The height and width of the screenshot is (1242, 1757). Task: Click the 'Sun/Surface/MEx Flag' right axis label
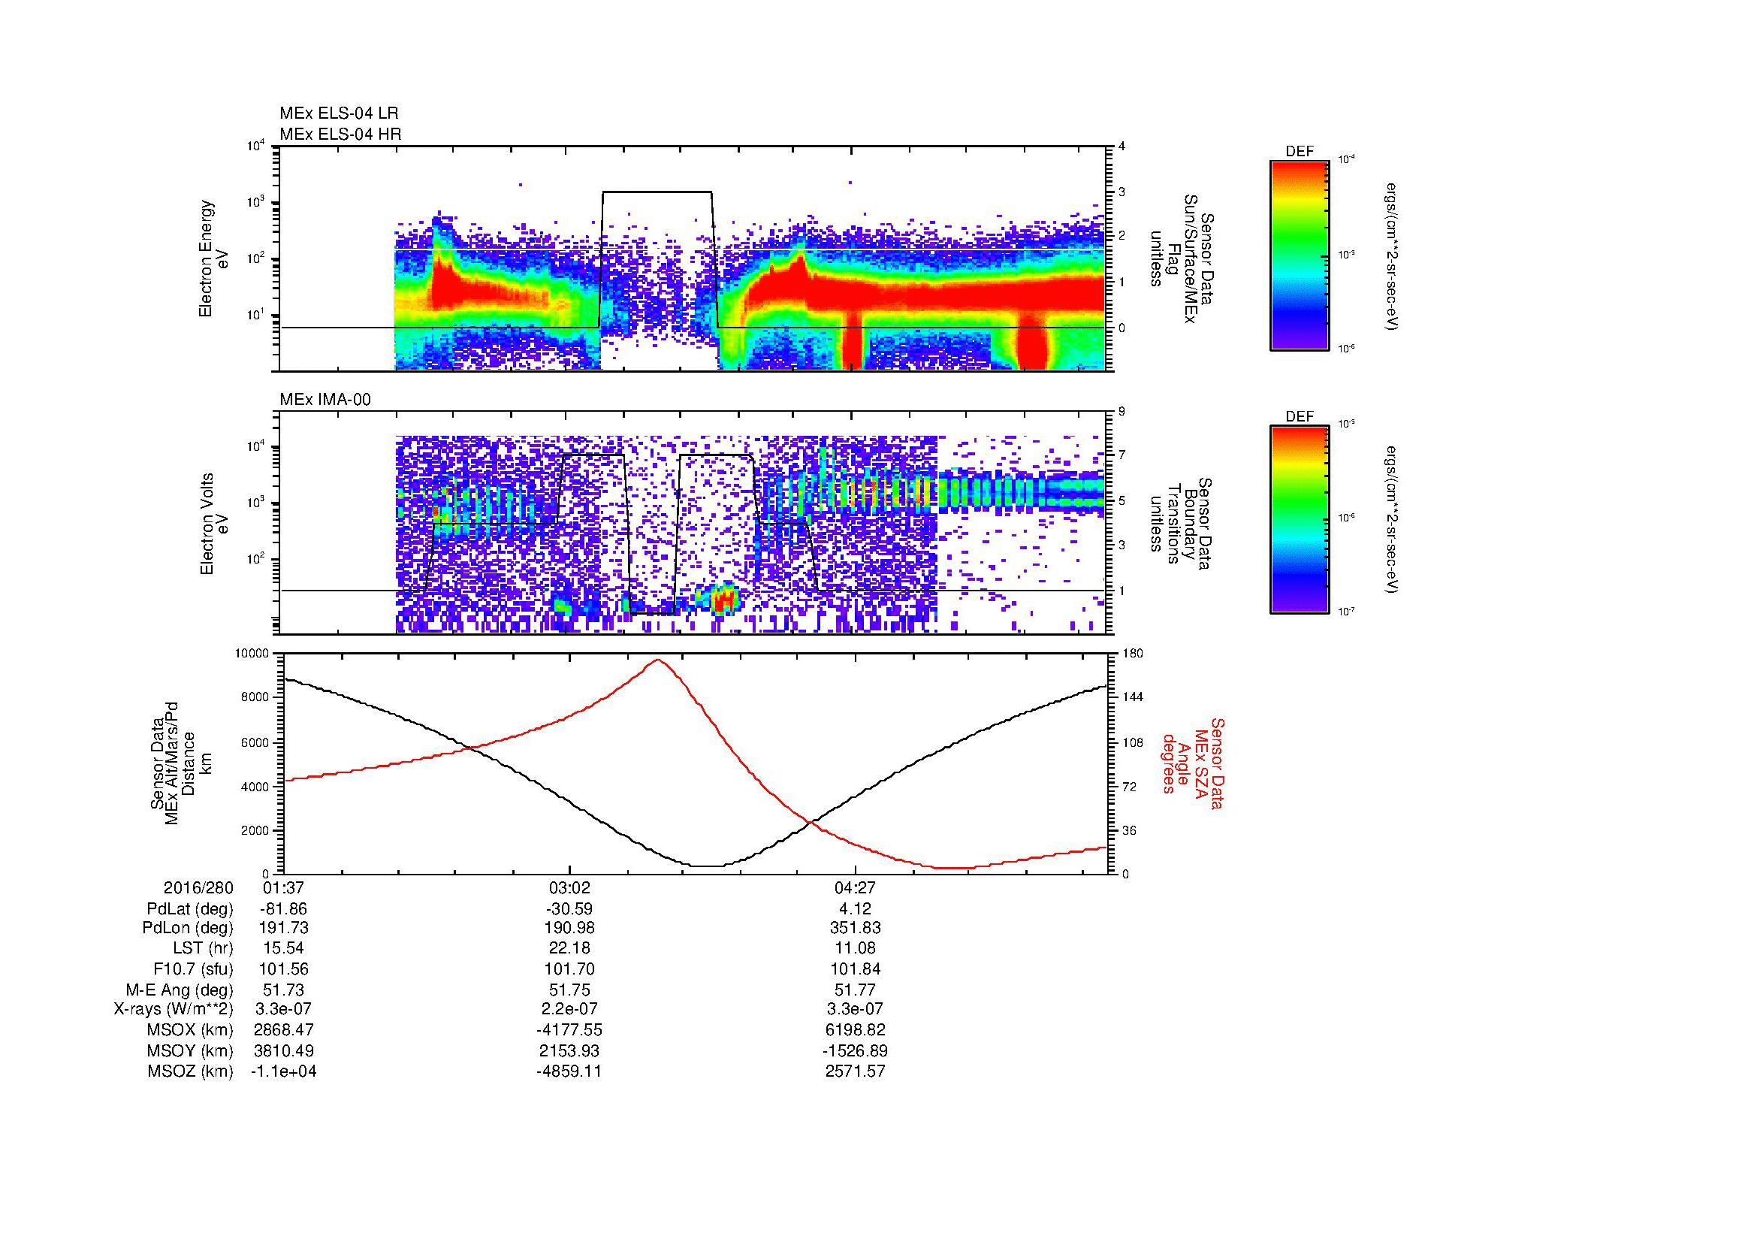click(1181, 258)
